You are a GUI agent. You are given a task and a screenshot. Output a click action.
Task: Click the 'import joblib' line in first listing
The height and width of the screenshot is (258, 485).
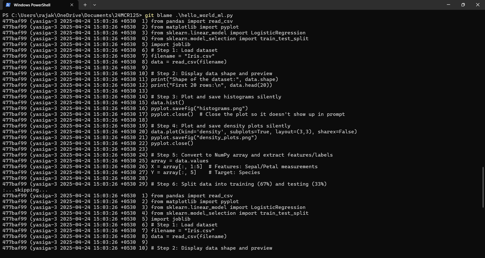[171, 45]
